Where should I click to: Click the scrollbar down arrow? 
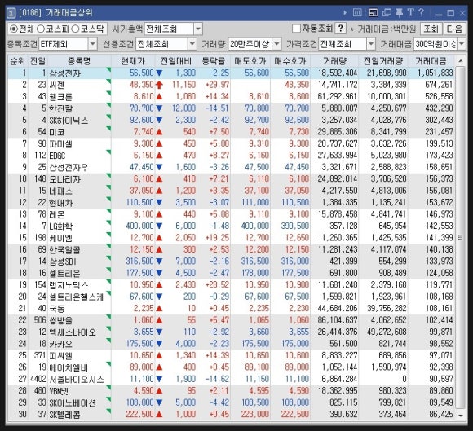(x=460, y=416)
